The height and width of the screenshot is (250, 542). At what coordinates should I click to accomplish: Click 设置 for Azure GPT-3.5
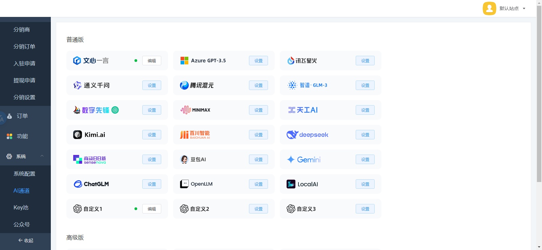[x=258, y=61]
